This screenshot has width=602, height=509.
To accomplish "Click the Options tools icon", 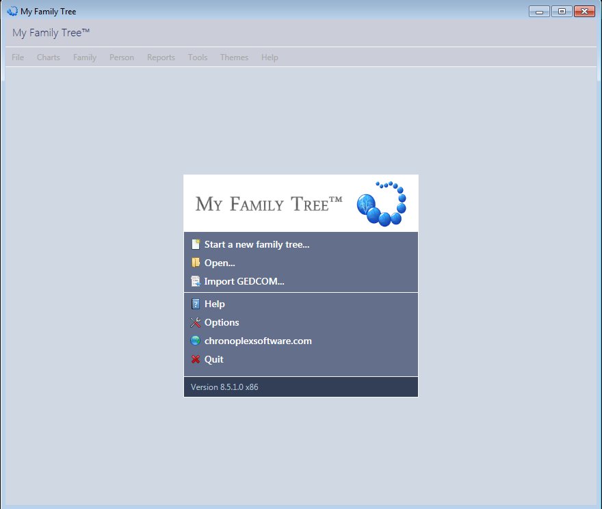I will pyautogui.click(x=196, y=322).
